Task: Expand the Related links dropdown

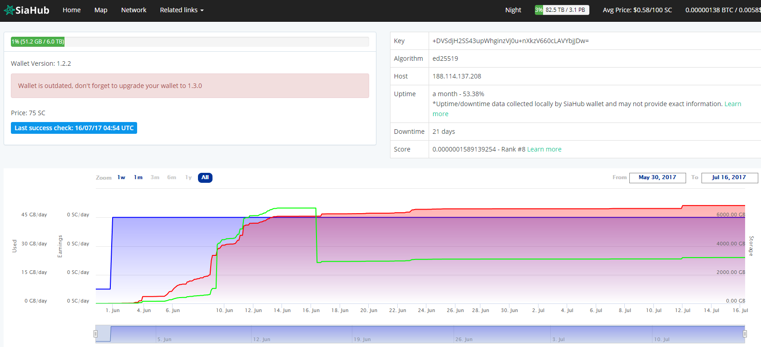Action: click(x=182, y=10)
